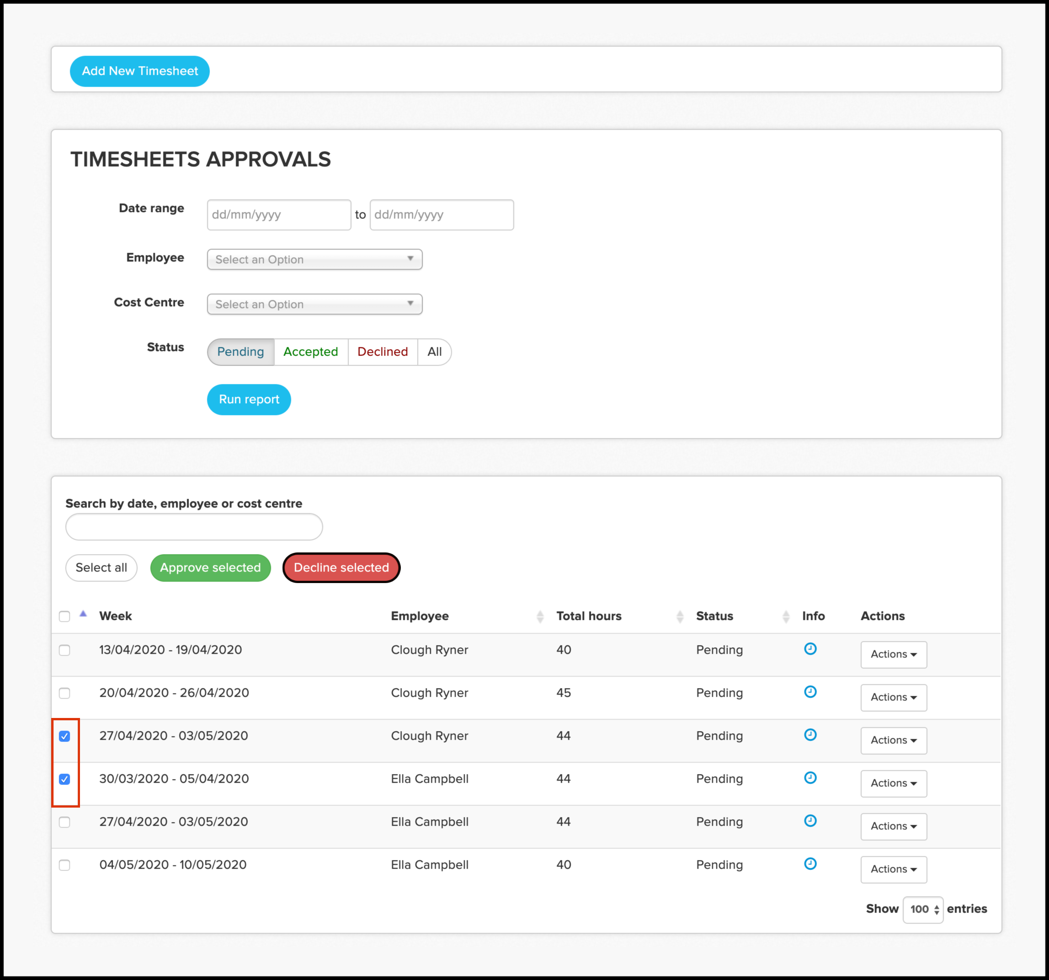Image resolution: width=1049 pixels, height=980 pixels.
Task: Select the Declined status filter
Action: [x=382, y=352]
